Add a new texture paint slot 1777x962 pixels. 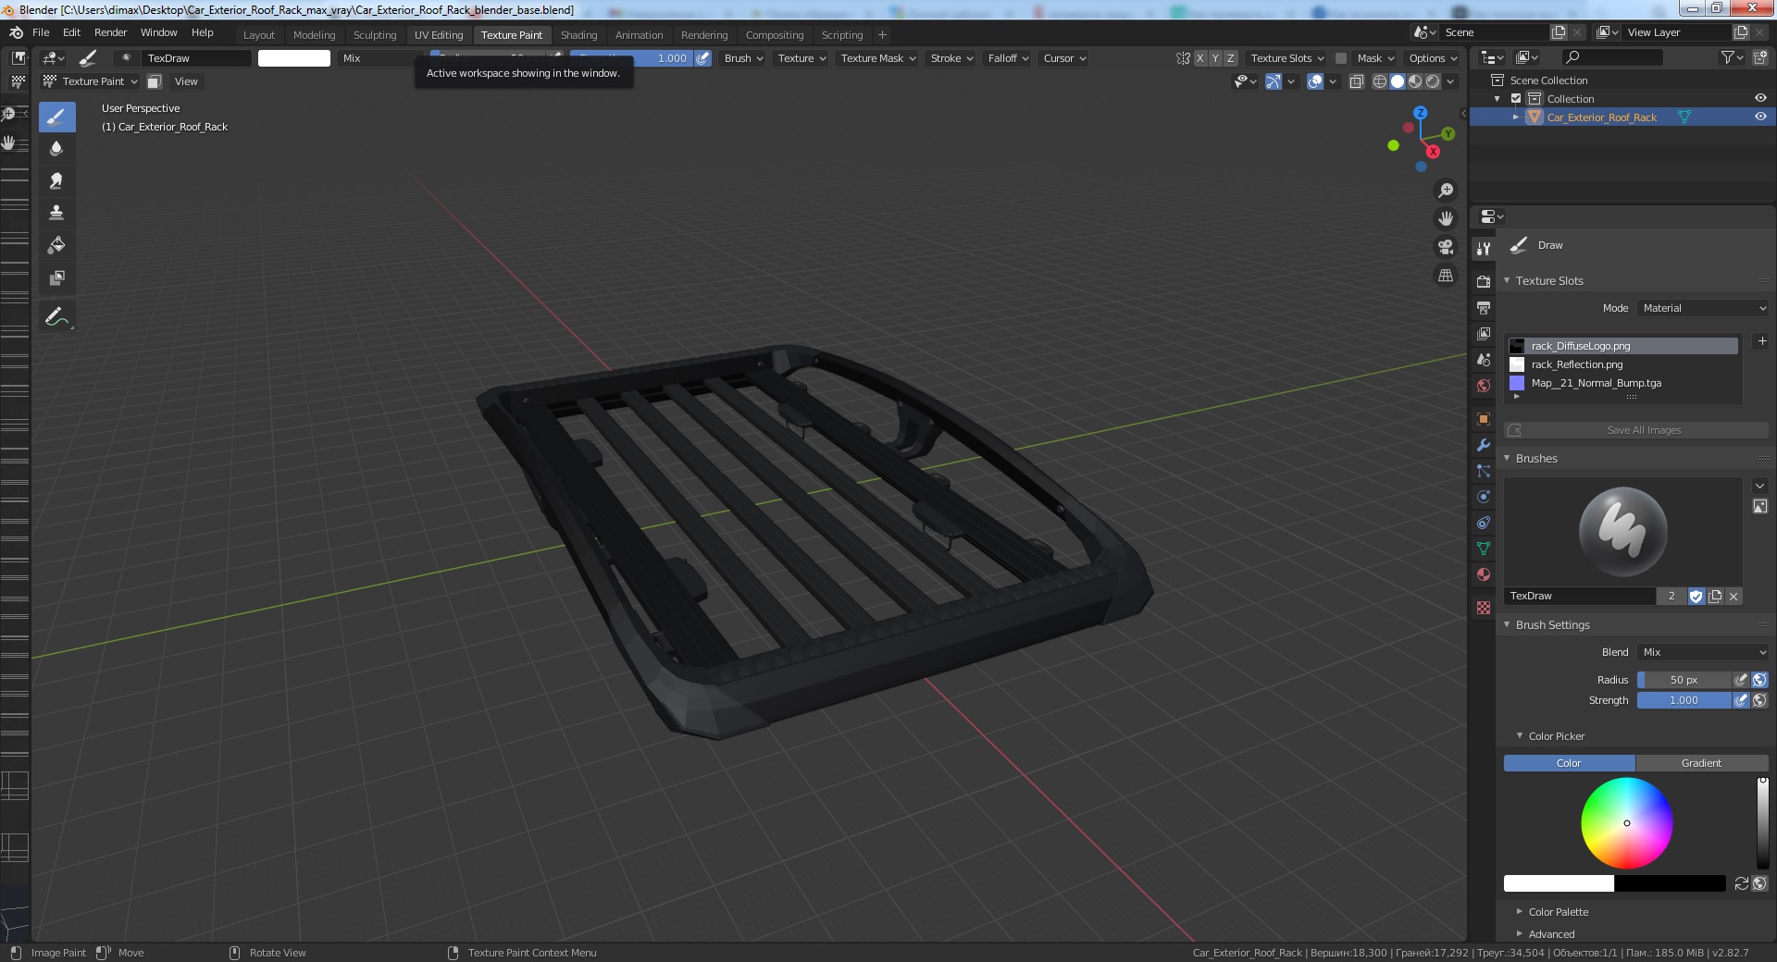(x=1762, y=341)
